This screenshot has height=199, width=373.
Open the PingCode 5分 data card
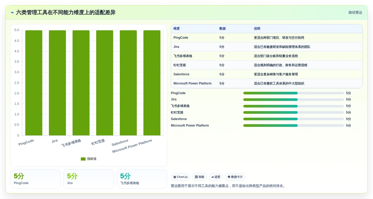click(35, 179)
